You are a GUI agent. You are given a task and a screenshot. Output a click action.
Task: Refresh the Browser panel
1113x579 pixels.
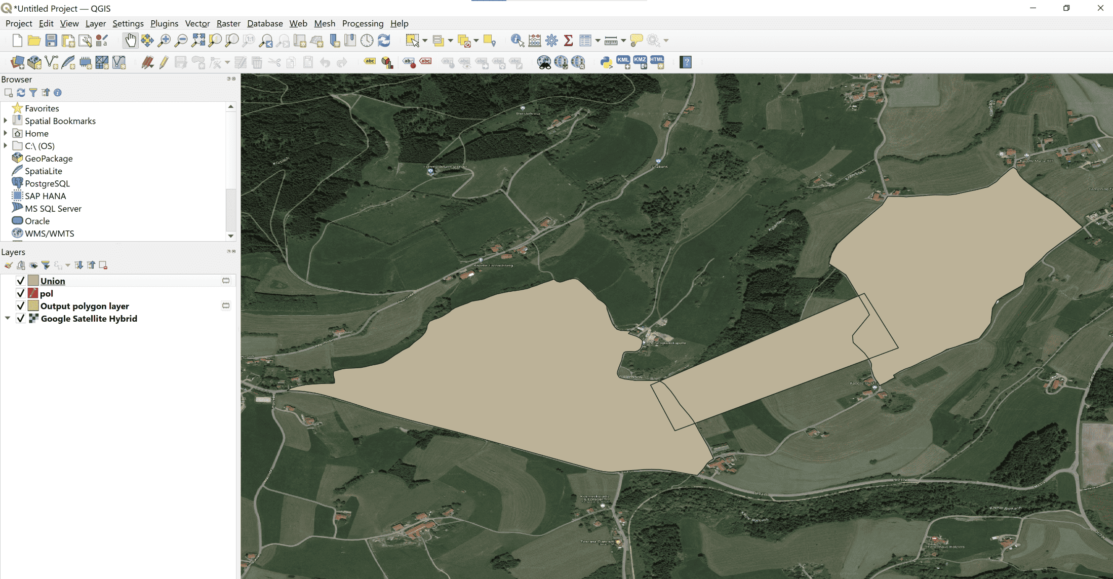[x=21, y=93]
